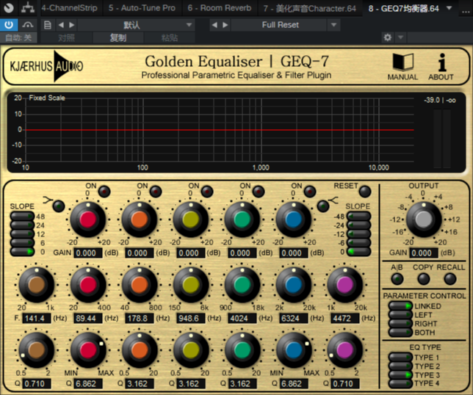This screenshot has width=473, height=395.
Task: Open the settings gear icon
Action: (x=388, y=37)
